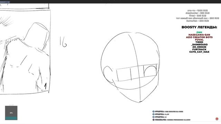The image size is (221, 124).
Task: Click the 'FUVAL' name
Action: [199, 40]
